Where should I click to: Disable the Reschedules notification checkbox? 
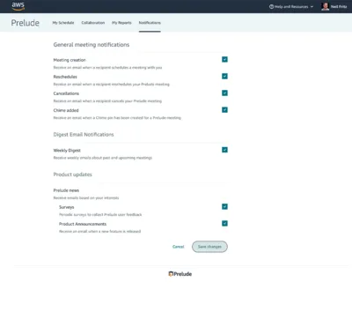point(224,76)
